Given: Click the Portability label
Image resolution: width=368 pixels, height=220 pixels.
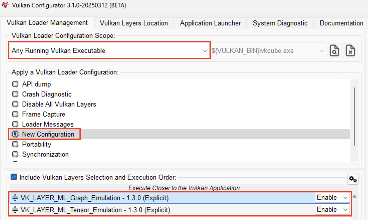Looking at the screenshot, I should click(x=37, y=144).
